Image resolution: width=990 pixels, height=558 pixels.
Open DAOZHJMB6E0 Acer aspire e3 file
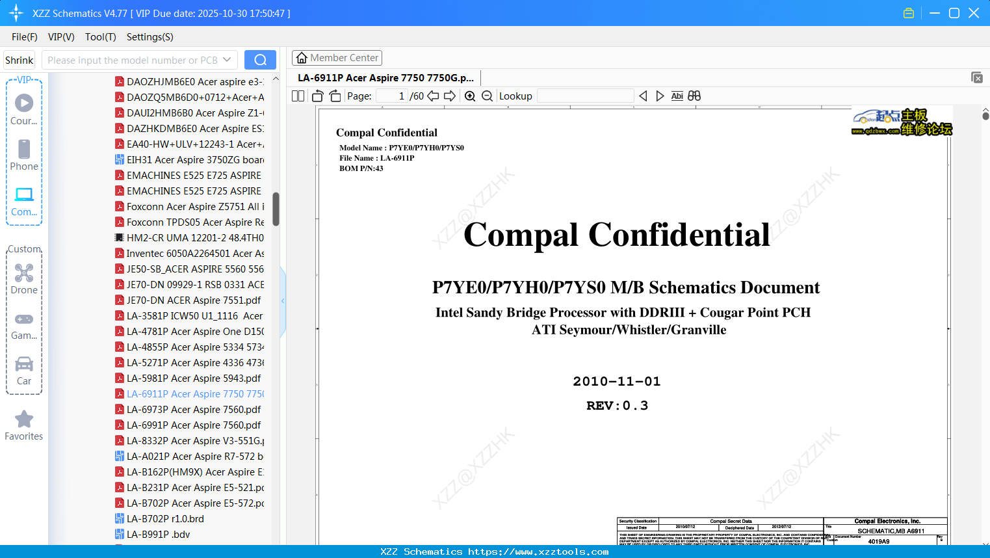[x=195, y=81]
